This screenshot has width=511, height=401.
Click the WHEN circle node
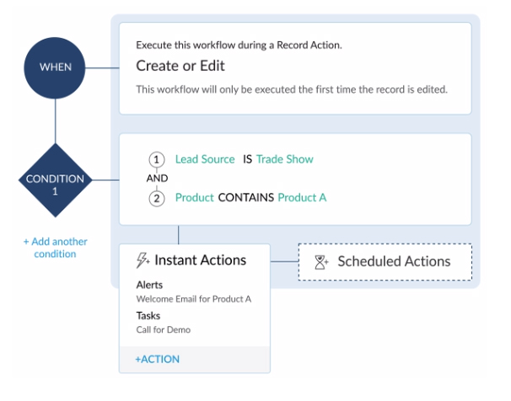pos(55,67)
